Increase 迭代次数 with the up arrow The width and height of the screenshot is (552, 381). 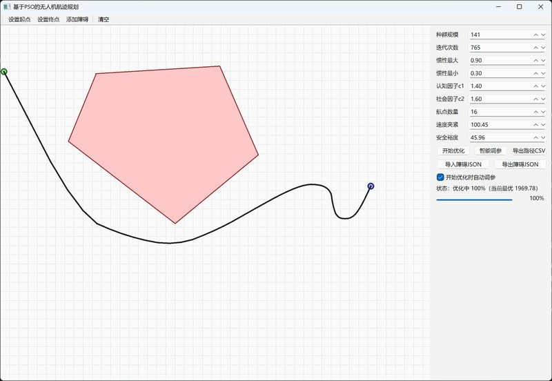click(x=535, y=48)
